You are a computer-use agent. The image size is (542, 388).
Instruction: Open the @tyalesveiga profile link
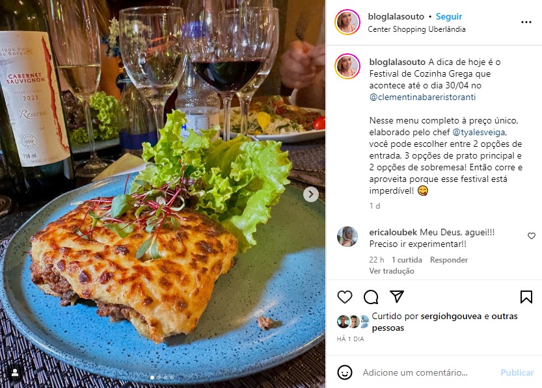pos(480,132)
